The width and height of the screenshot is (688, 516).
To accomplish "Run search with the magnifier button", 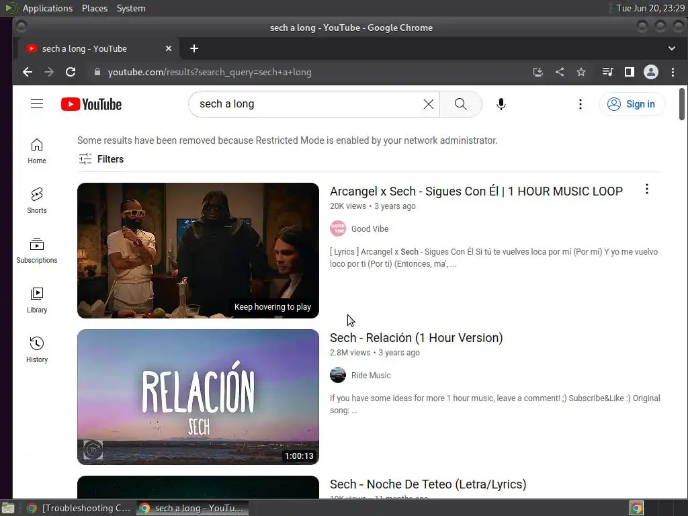I will [461, 104].
